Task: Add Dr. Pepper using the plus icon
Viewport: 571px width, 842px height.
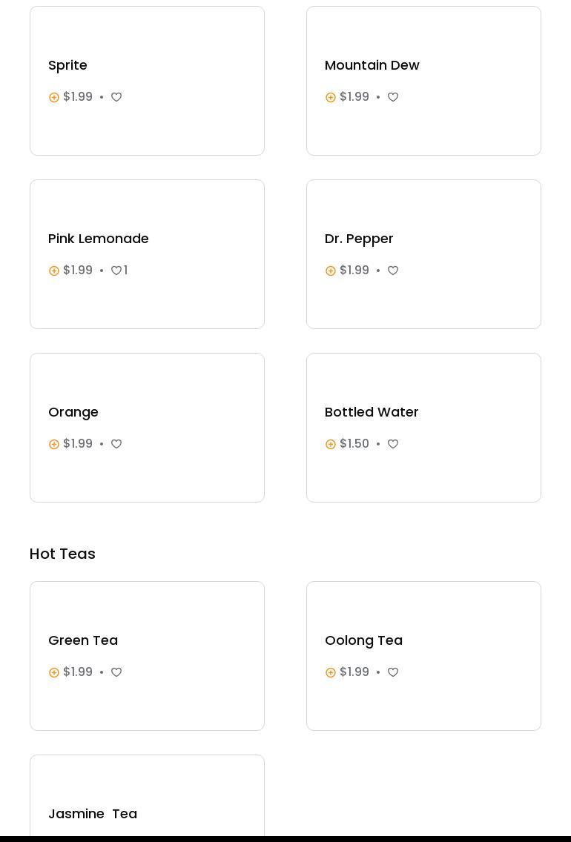Action: point(331,271)
